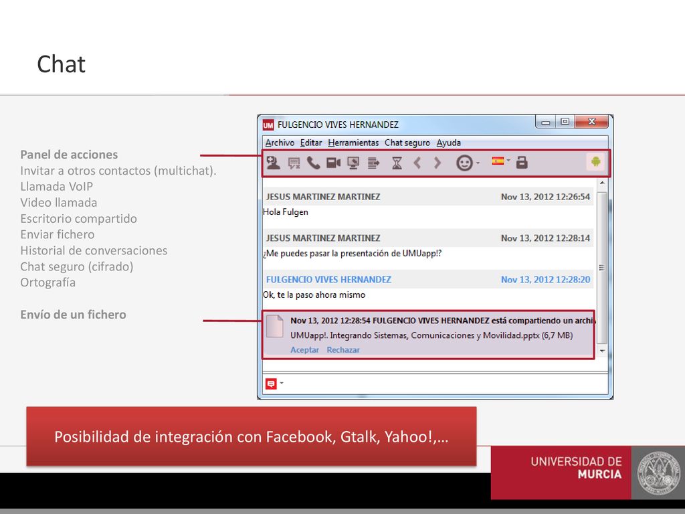Click the UM application icon in title bar
This screenshot has height=514, width=685.
pyautogui.click(x=268, y=125)
